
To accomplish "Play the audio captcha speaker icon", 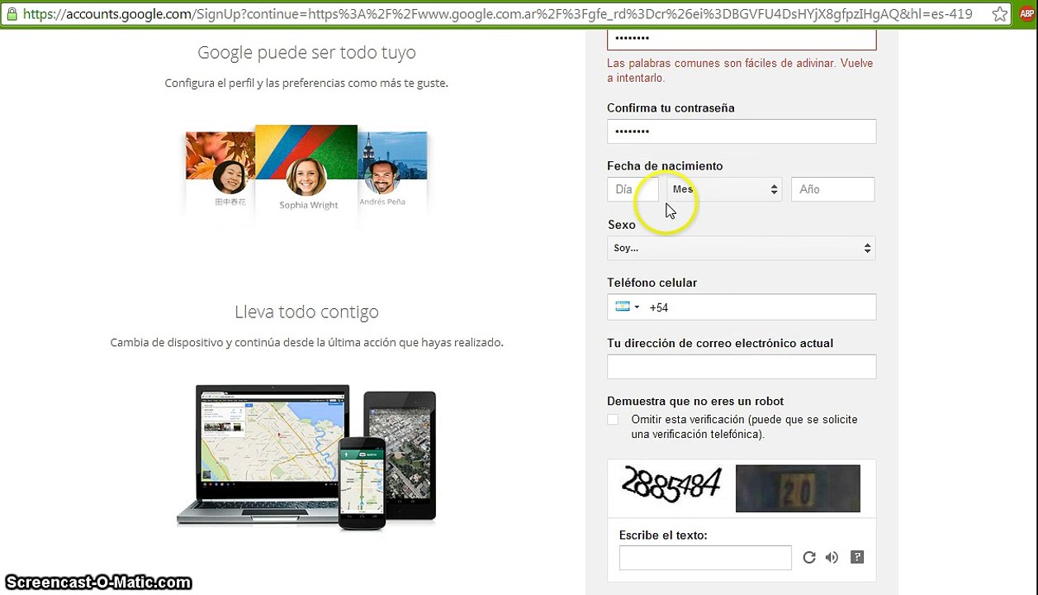I will 832,558.
